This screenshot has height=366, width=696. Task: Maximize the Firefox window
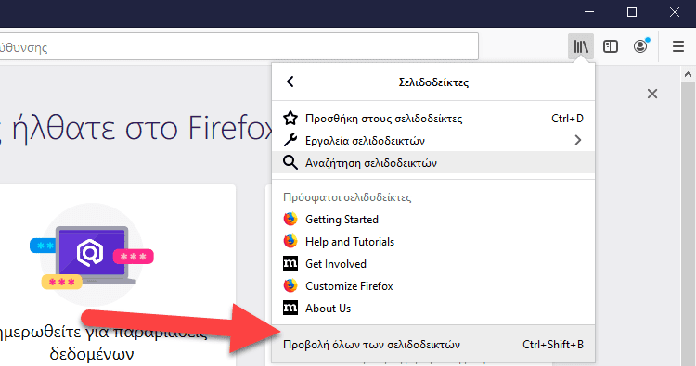tap(632, 12)
